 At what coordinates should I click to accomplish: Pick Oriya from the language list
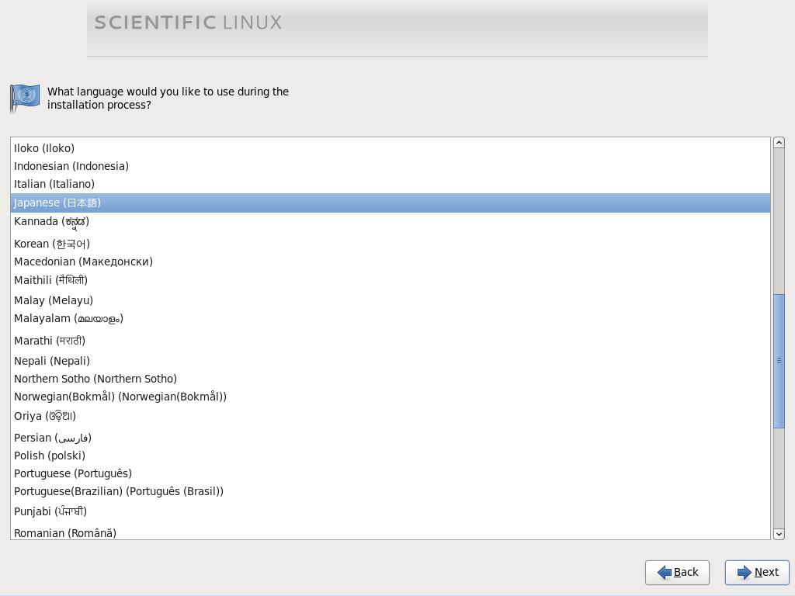coord(391,416)
